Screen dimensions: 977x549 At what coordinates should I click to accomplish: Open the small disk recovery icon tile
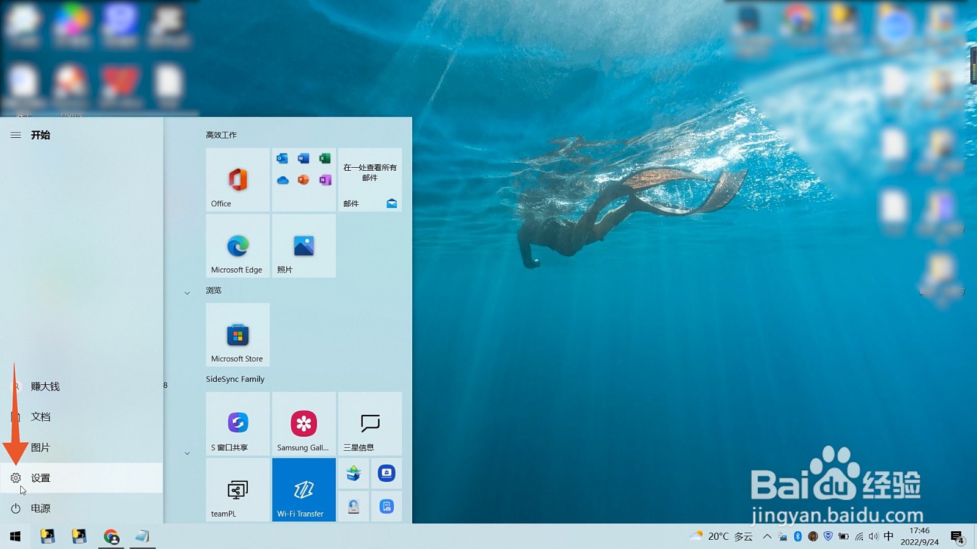[354, 506]
